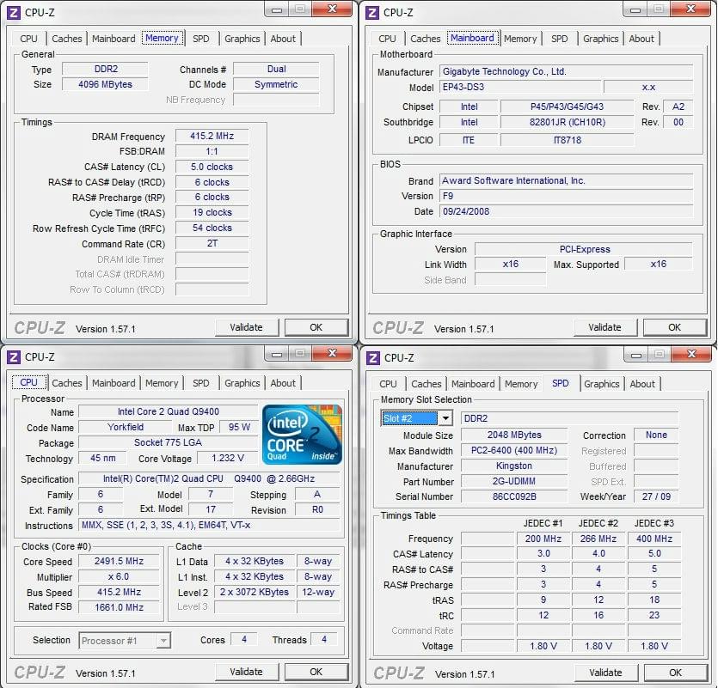
Task: Click the Rated FSB 1661.0 MHz value
Action: click(119, 607)
